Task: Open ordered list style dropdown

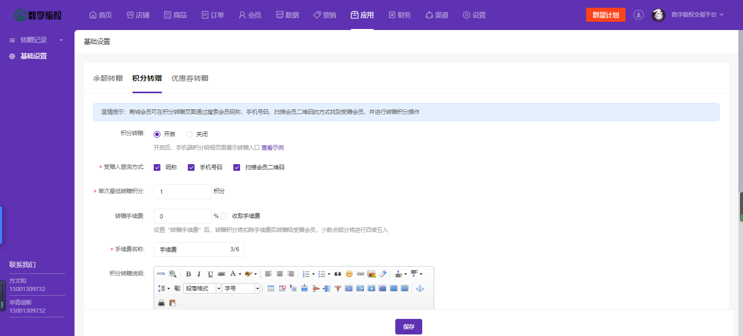Action: click(314, 274)
